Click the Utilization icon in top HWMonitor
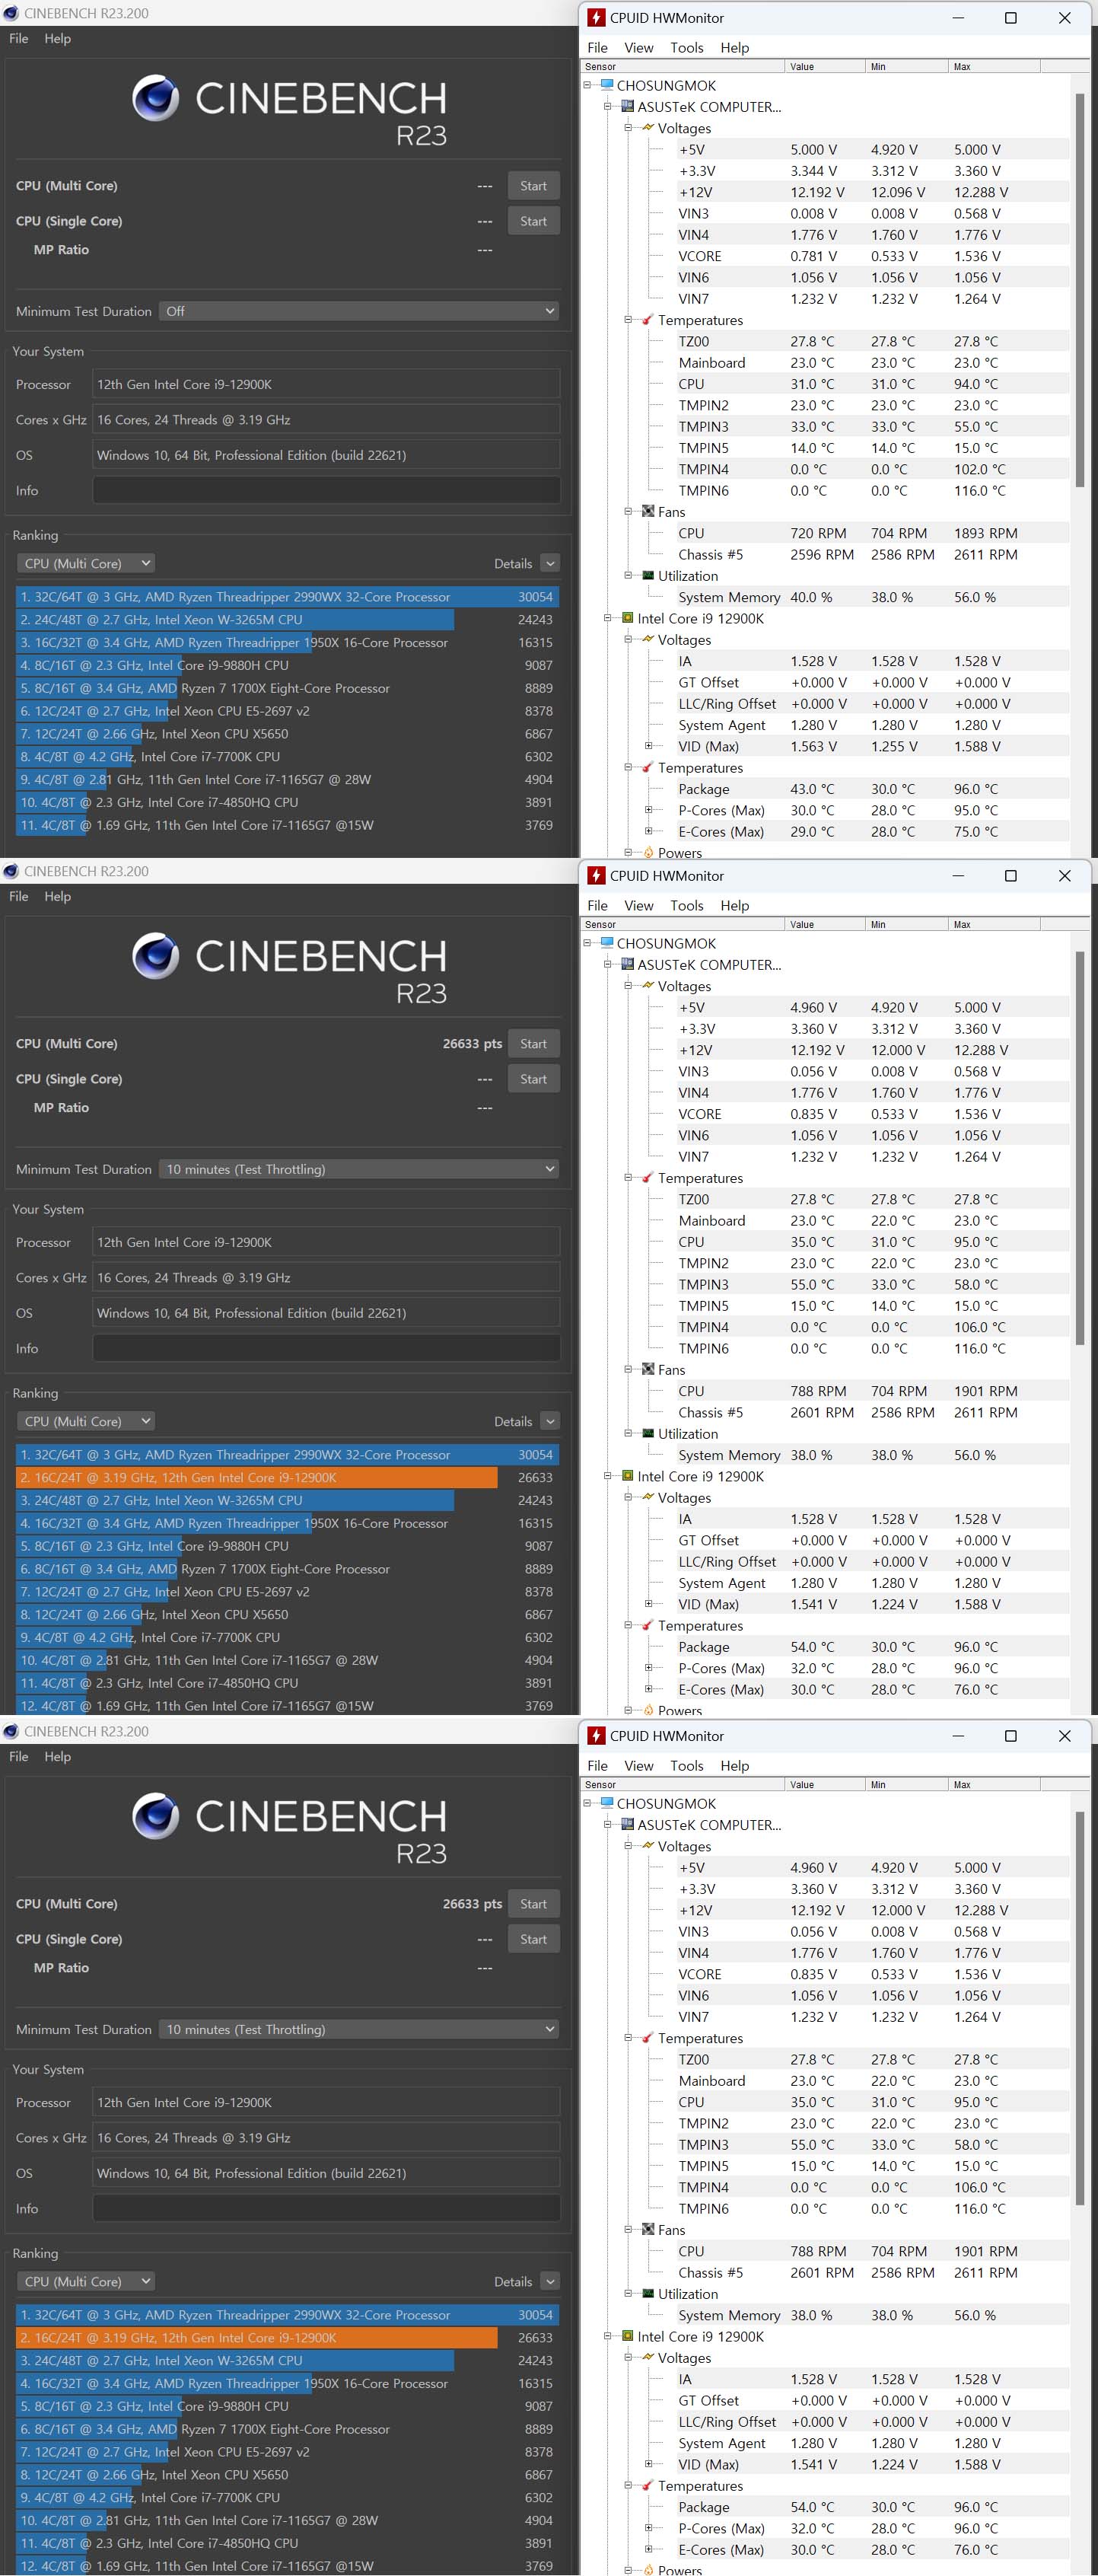Viewport: 1098px width, 2576px height. coord(648,575)
